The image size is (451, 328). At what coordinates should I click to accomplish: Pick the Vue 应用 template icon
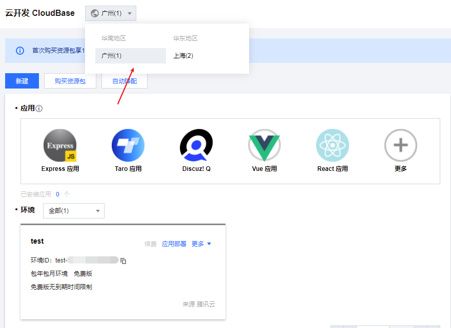coord(264,145)
